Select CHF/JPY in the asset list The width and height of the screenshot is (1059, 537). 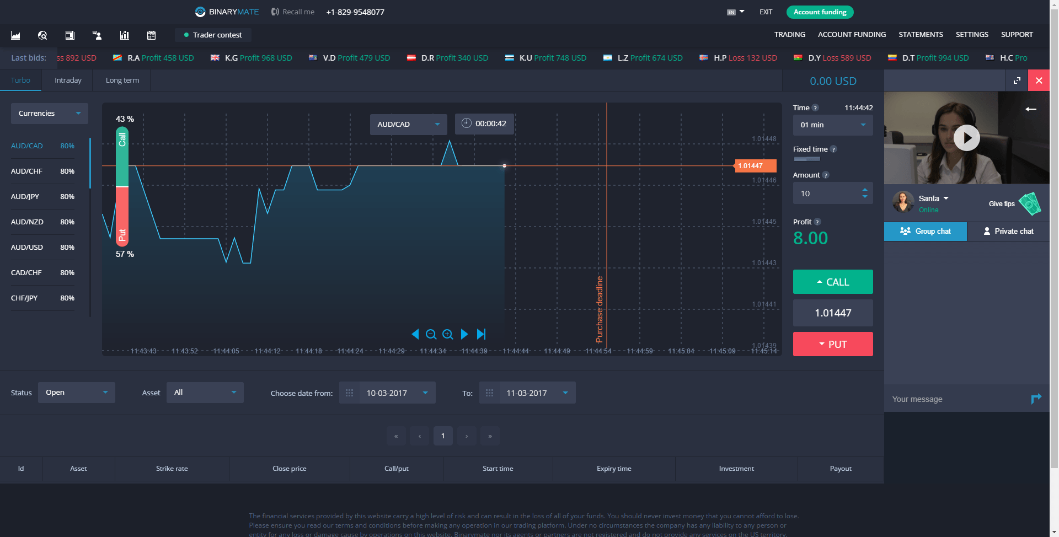(x=42, y=298)
